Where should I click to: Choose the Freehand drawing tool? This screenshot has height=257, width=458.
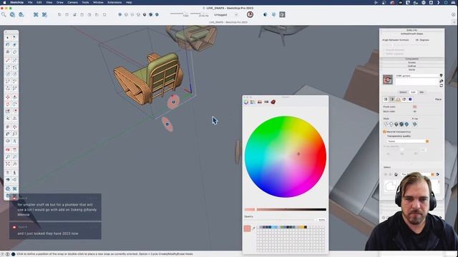point(14,60)
